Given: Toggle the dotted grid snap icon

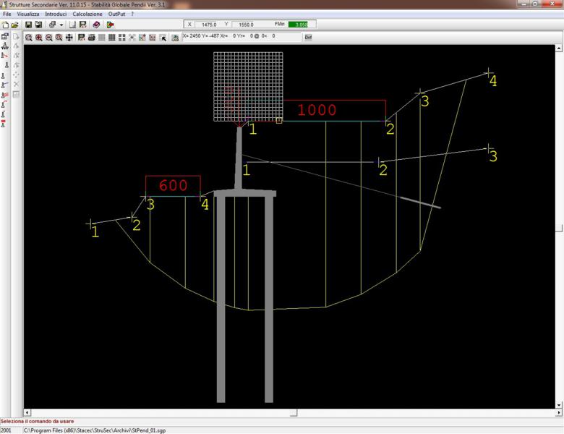Looking at the screenshot, I should tap(122, 38).
